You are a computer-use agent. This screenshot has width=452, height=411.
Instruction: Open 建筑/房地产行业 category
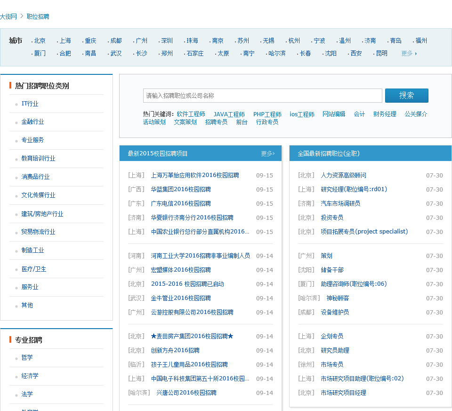click(x=42, y=214)
